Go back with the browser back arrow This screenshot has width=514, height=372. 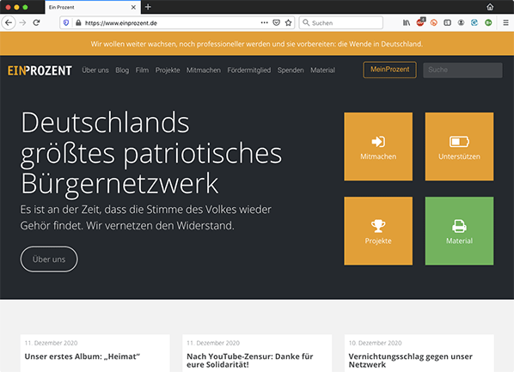coord(9,22)
